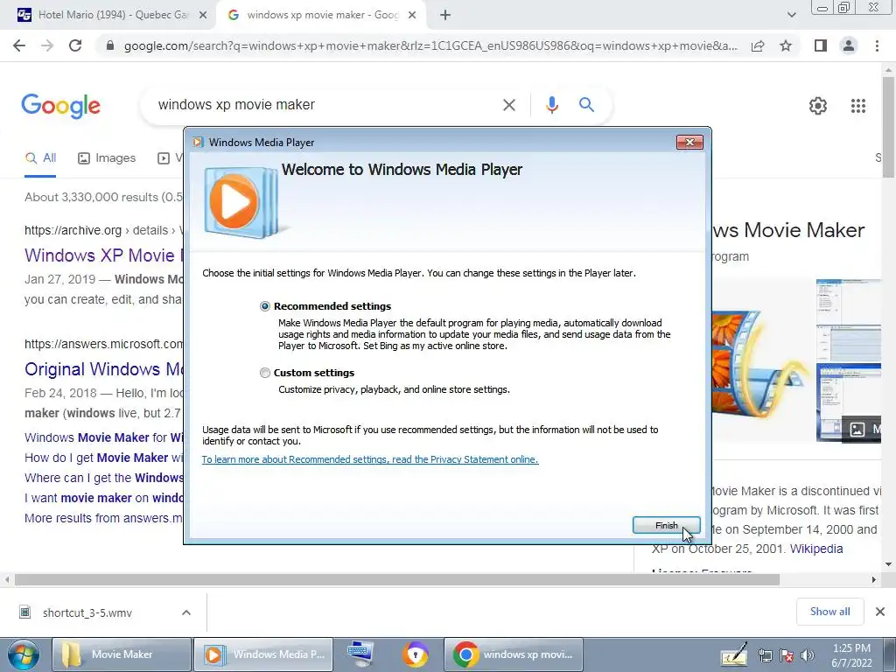Open the Windows Start button

pyautogui.click(x=24, y=654)
